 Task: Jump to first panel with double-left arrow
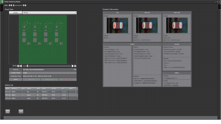pos(18,66)
